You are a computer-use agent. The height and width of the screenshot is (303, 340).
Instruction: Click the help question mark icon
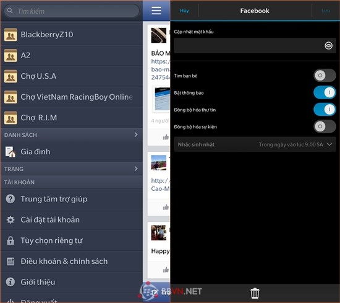(x=11, y=199)
